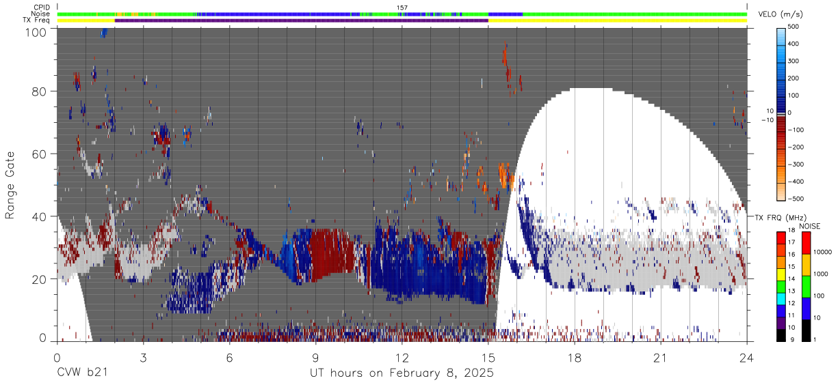Click the purple segment of TX FRQ colorbar
Image resolution: width=840 pixels, height=387 pixels.
coord(781,321)
